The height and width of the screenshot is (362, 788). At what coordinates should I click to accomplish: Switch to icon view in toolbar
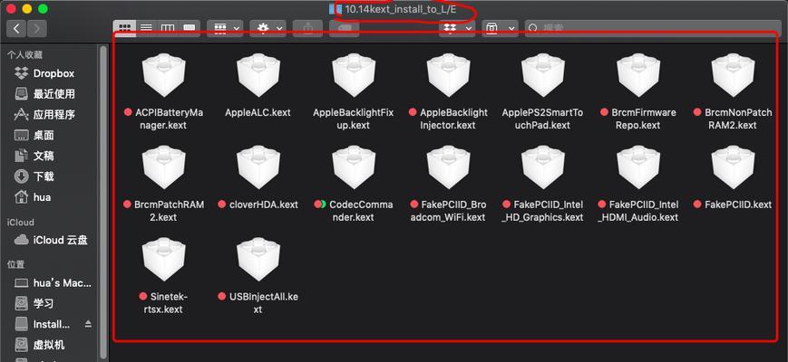click(124, 29)
